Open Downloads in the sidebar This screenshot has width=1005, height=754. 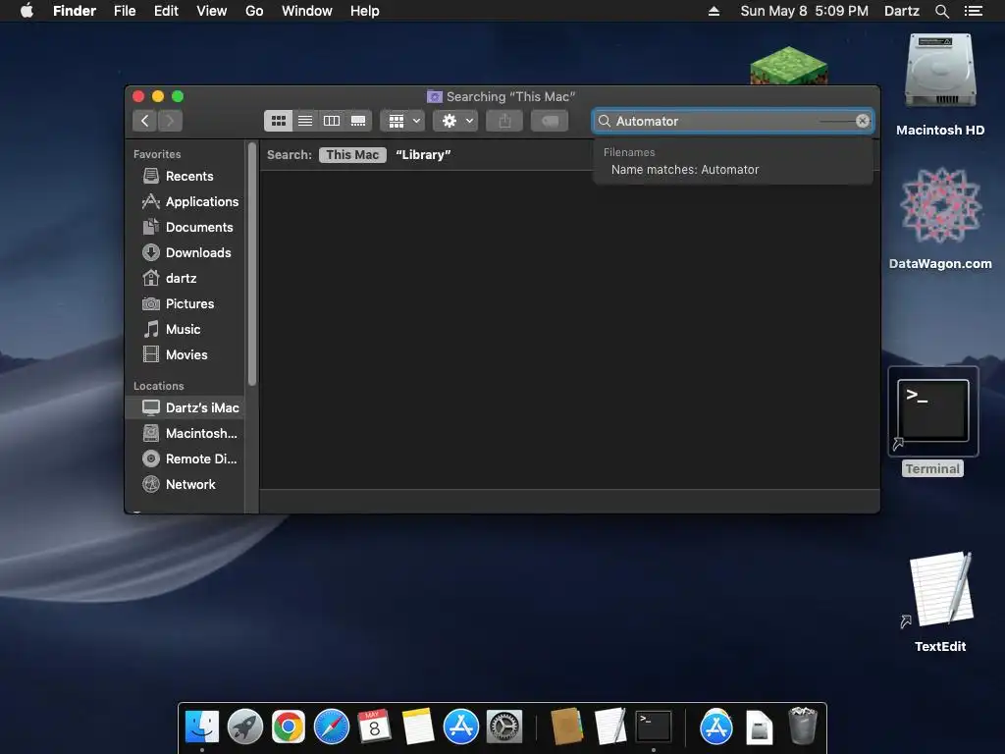point(185,252)
